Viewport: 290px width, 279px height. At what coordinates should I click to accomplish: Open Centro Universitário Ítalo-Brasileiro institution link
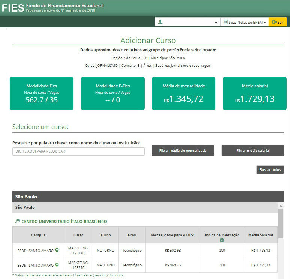pos(64,222)
